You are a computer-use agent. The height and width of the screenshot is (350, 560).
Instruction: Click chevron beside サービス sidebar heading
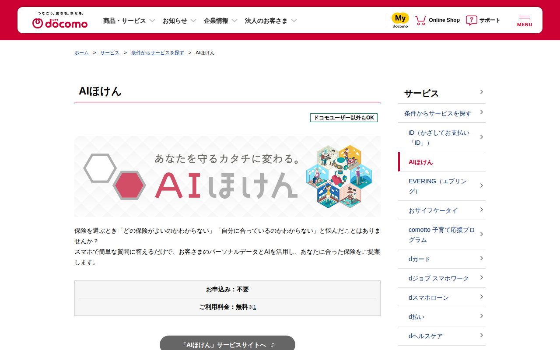pos(481,92)
